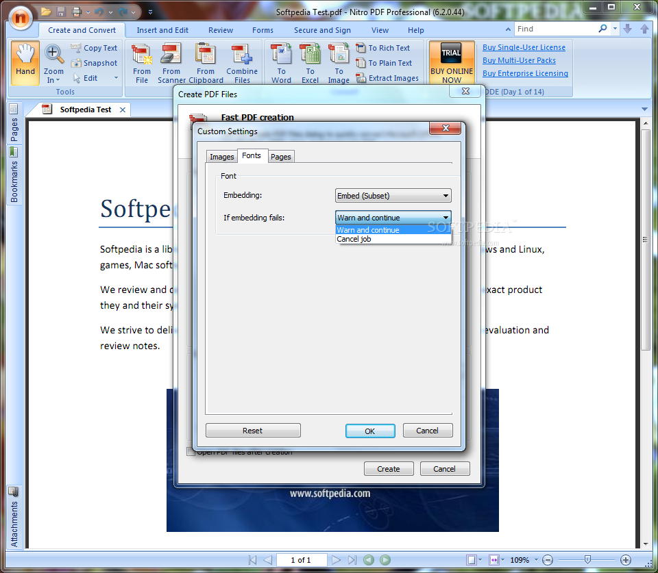Go to the previous page
Screen dimensions: 658x573
tap(268, 560)
